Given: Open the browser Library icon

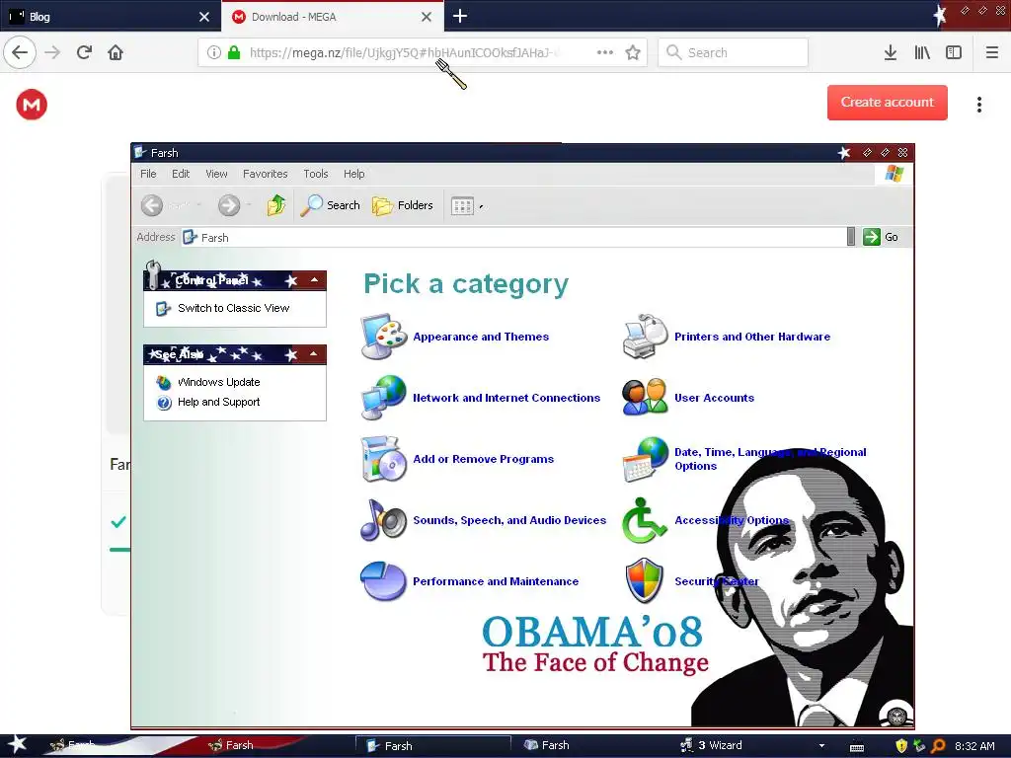Looking at the screenshot, I should [922, 52].
